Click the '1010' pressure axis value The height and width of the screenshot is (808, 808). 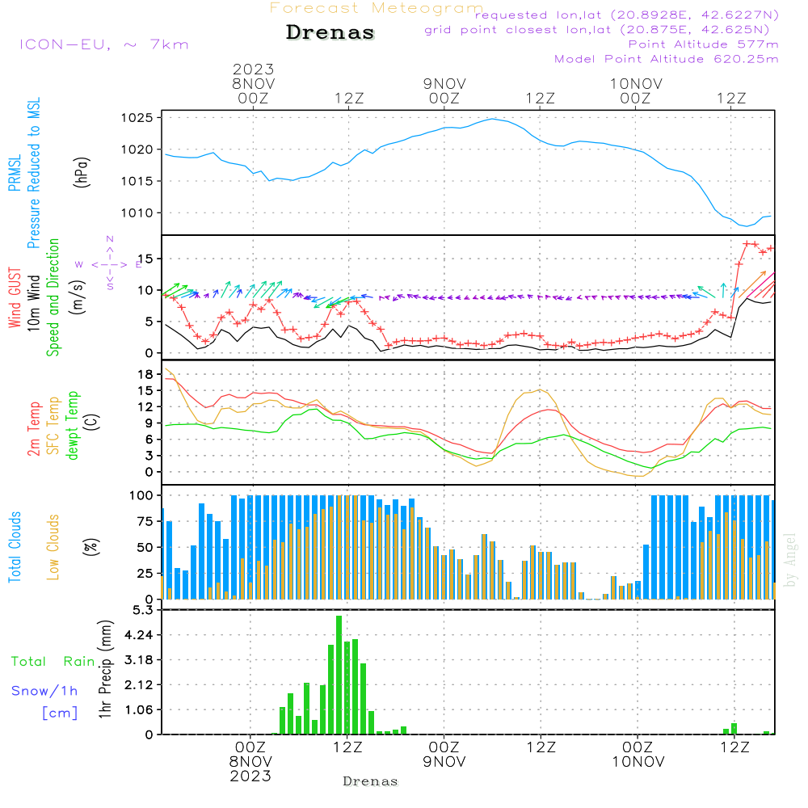tap(137, 213)
